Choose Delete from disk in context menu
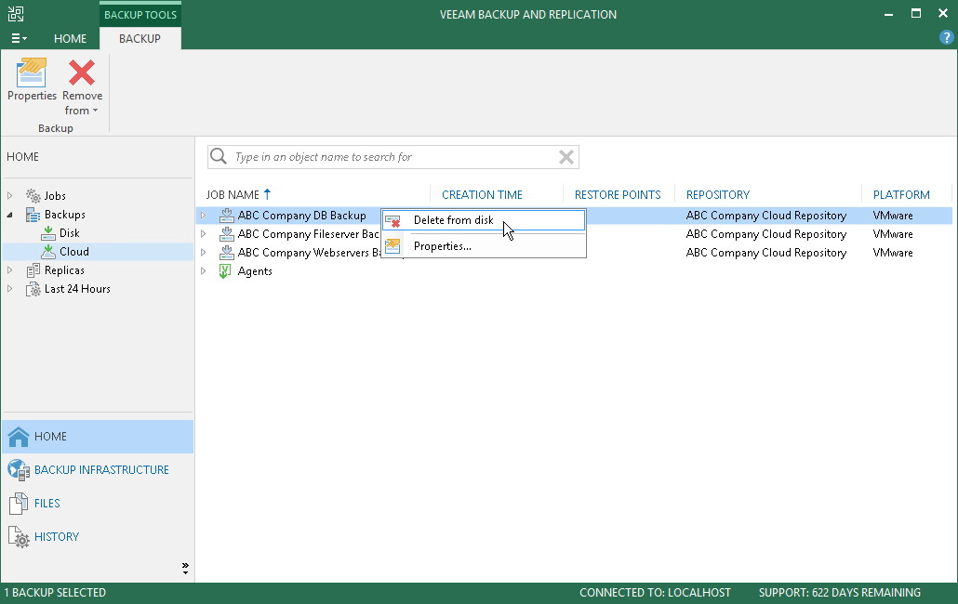The height and width of the screenshot is (604, 958). (x=453, y=220)
